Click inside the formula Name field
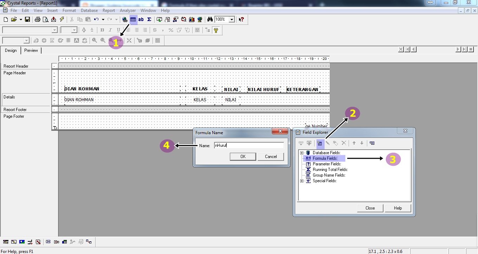The image size is (478, 254). 248,145
